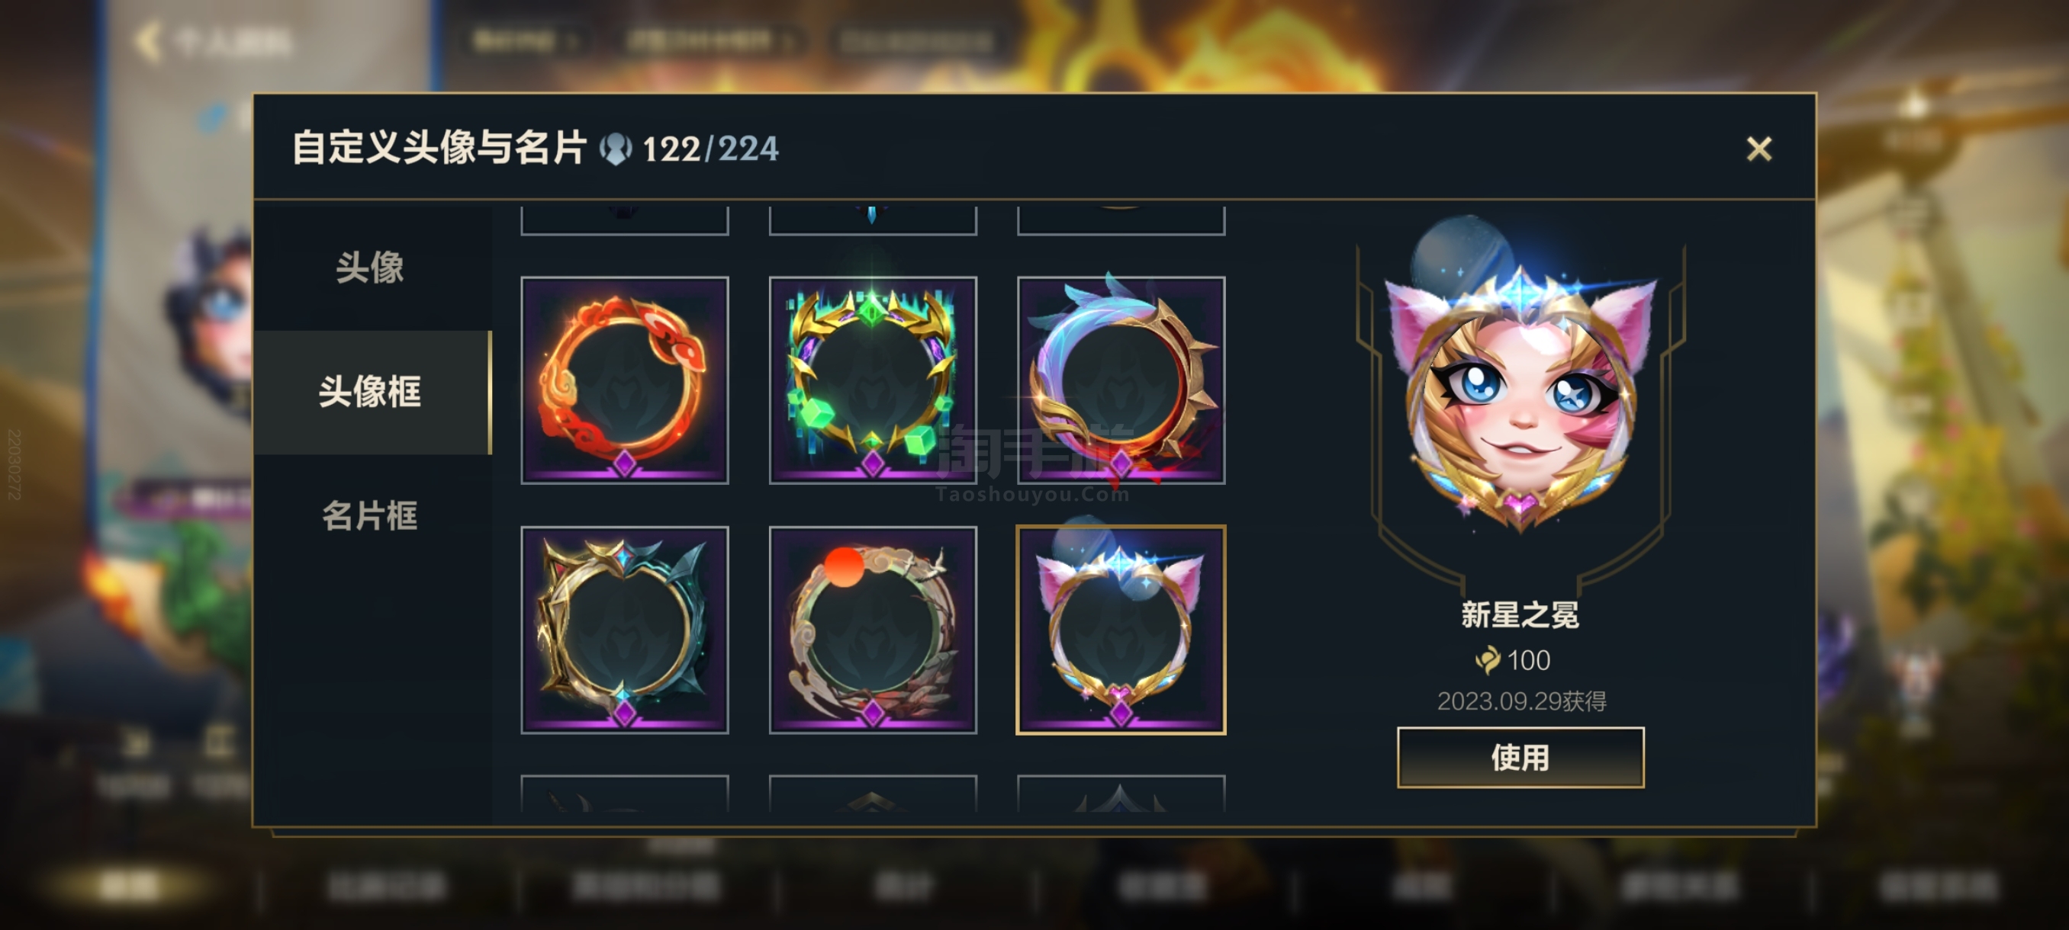
Task: Select the blue feather spiked avatar frame
Action: click(x=1121, y=380)
